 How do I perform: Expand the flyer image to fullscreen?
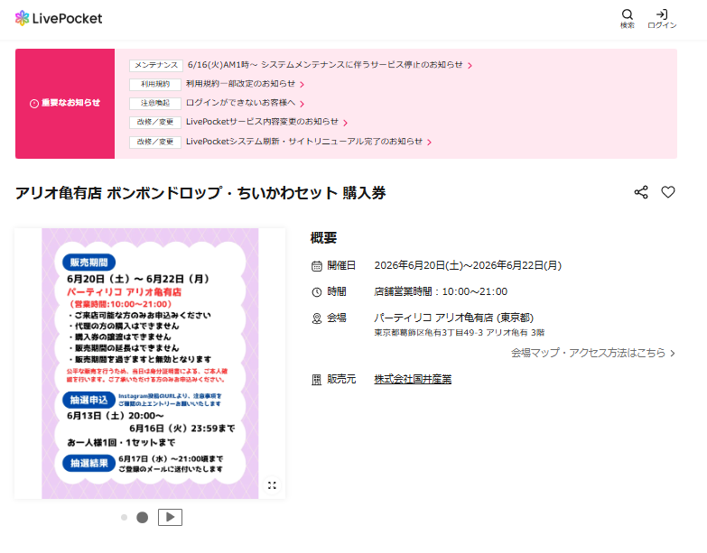point(272,485)
